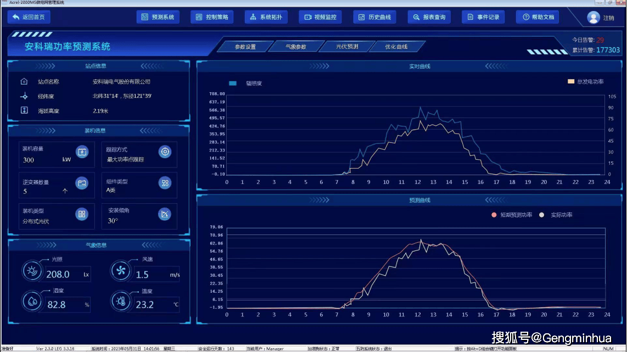
Task: Click the 气象信息 panel header
Action: (x=96, y=245)
